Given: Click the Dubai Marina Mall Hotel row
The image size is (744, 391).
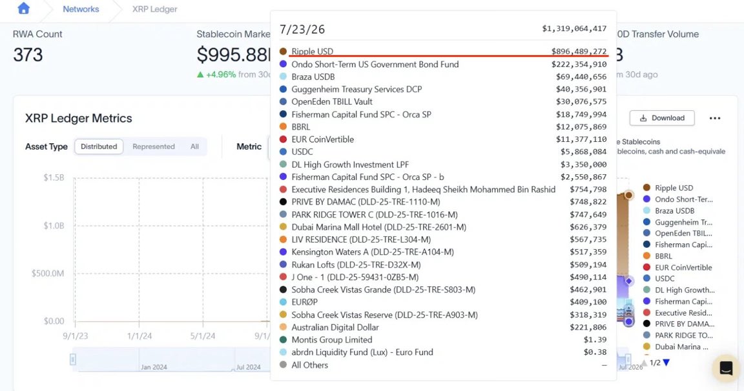Looking at the screenshot, I should (x=443, y=227).
